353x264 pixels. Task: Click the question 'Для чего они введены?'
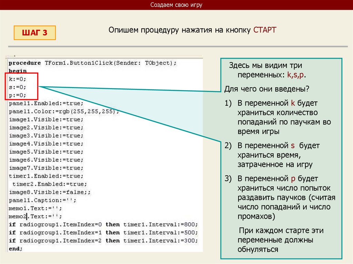[x=267, y=89]
